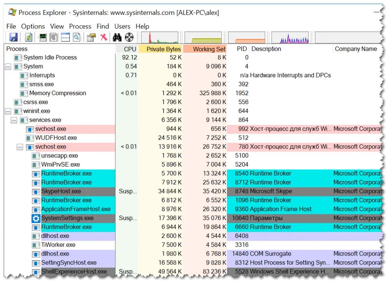Click the Interrupts process icon
The image size is (390, 284).
tap(24, 76)
